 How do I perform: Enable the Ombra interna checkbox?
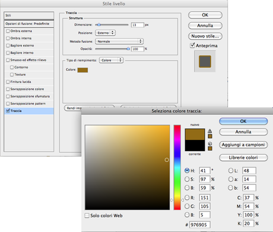8,38
